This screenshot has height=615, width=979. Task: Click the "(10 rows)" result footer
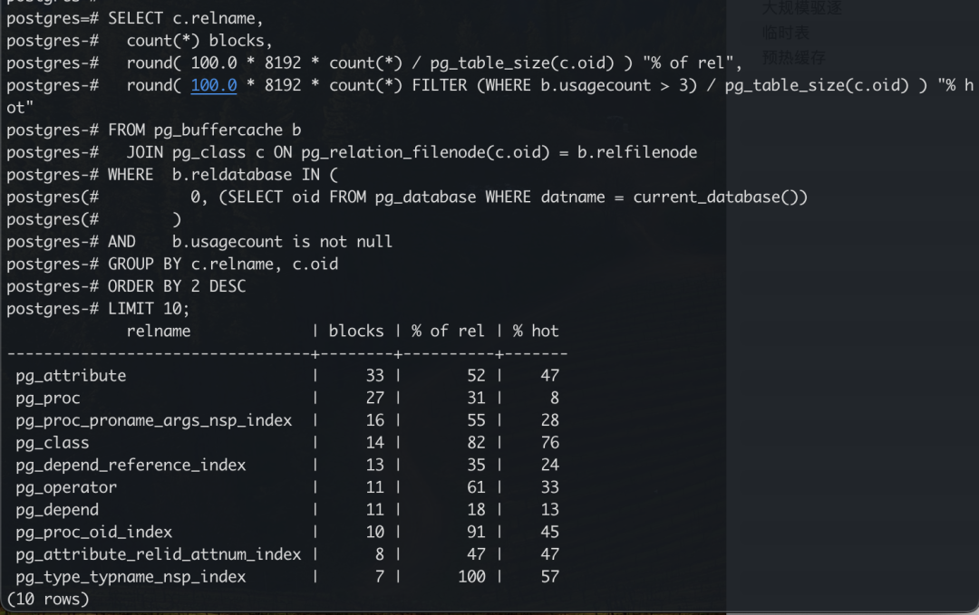click(x=48, y=600)
